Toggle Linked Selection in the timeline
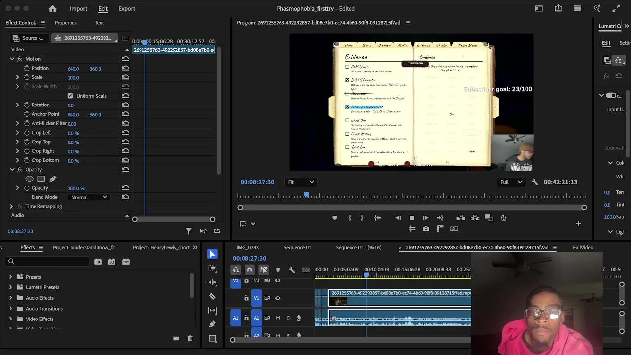The height and width of the screenshot is (355, 631). point(264,270)
